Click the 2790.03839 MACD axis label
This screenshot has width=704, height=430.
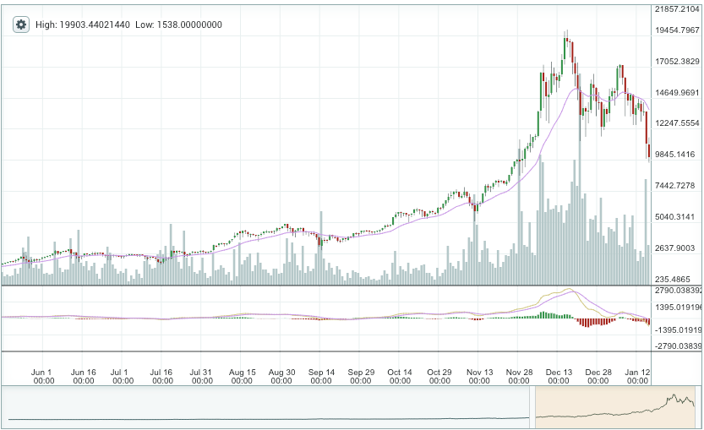coord(678,291)
